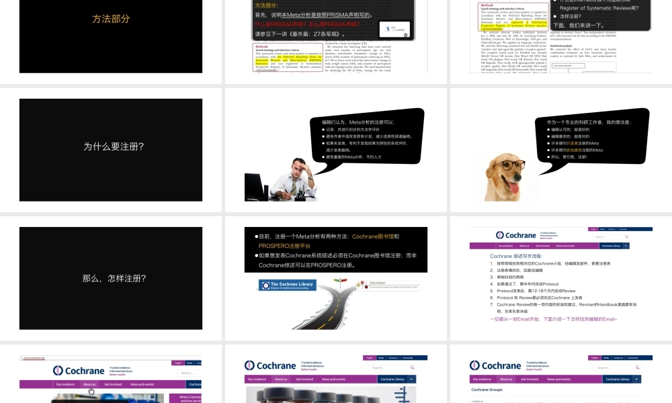This screenshot has width=672, height=403.
Task: Select the '那么,怎样注册?' slide thumbnail
Action: 111,278
